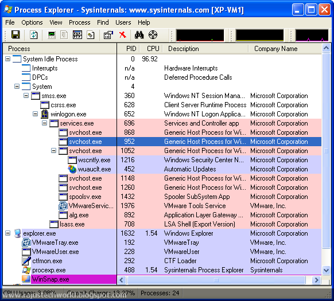
Task: Sort by the Company Name column header
Action: pyautogui.click(x=285, y=49)
